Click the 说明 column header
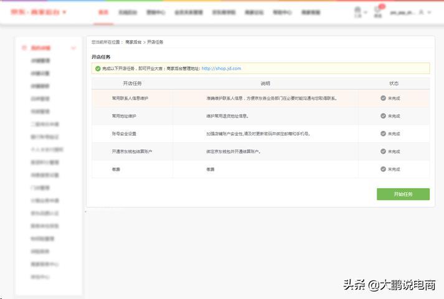This screenshot has width=444, height=299. click(x=265, y=83)
